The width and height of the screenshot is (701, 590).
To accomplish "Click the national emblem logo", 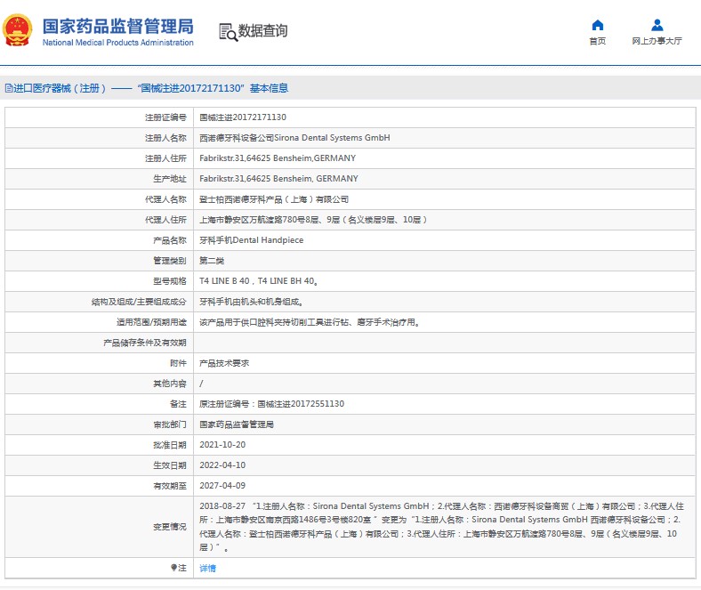I will click(18, 31).
